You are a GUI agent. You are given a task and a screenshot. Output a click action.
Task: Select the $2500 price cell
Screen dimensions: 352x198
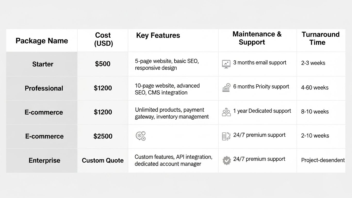103,136
